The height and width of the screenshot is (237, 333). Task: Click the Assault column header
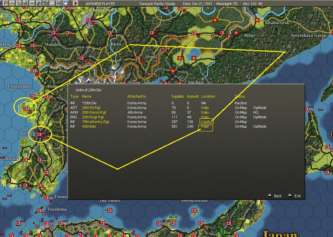(x=193, y=96)
